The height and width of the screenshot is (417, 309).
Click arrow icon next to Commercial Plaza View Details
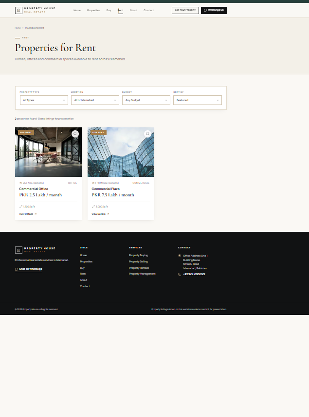coord(108,214)
